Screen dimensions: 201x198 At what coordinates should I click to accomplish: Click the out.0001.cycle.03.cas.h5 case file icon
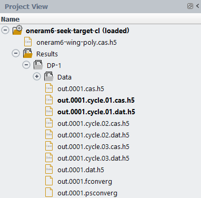pyautogui.click(x=49, y=146)
